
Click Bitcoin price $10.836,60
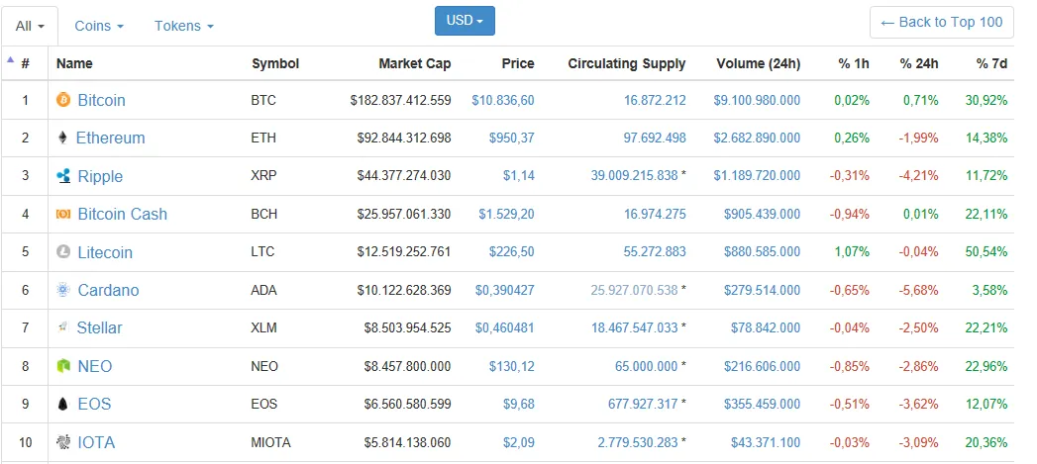pyautogui.click(x=502, y=101)
